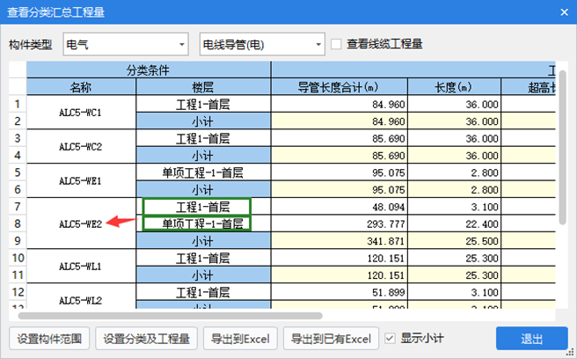Select the ALC5-WE2 name cell
Viewport: 577px width, 359px height.
tap(81, 223)
